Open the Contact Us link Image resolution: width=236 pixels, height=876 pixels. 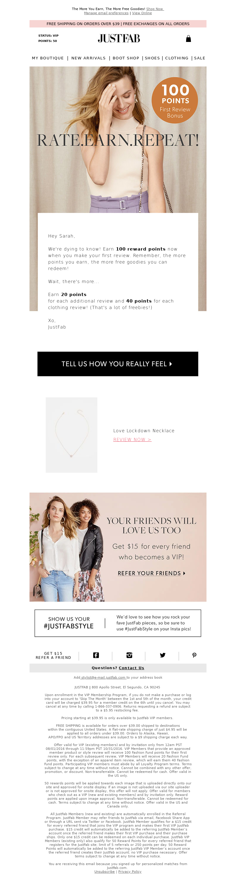(x=131, y=667)
